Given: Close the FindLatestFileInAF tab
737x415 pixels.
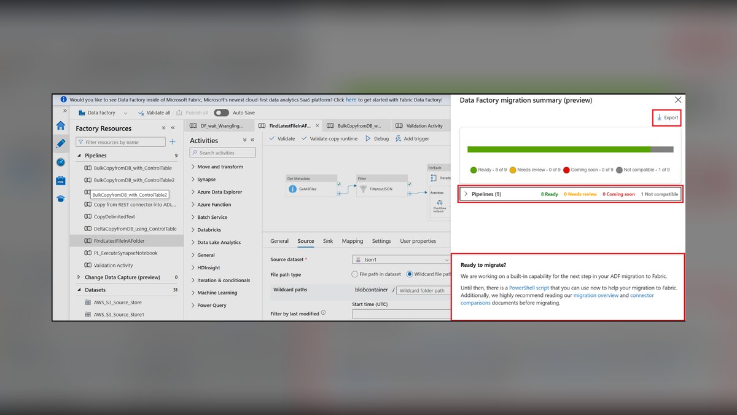Looking at the screenshot, I should pyautogui.click(x=317, y=125).
